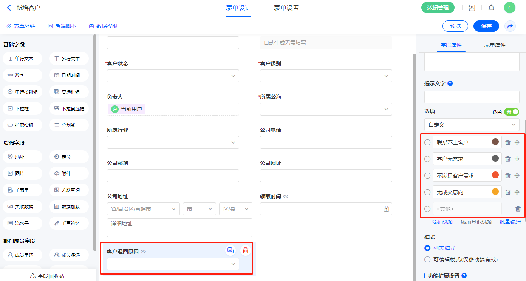
Task: Select the 可编辑模式 radio button
Action: pyautogui.click(x=427, y=259)
